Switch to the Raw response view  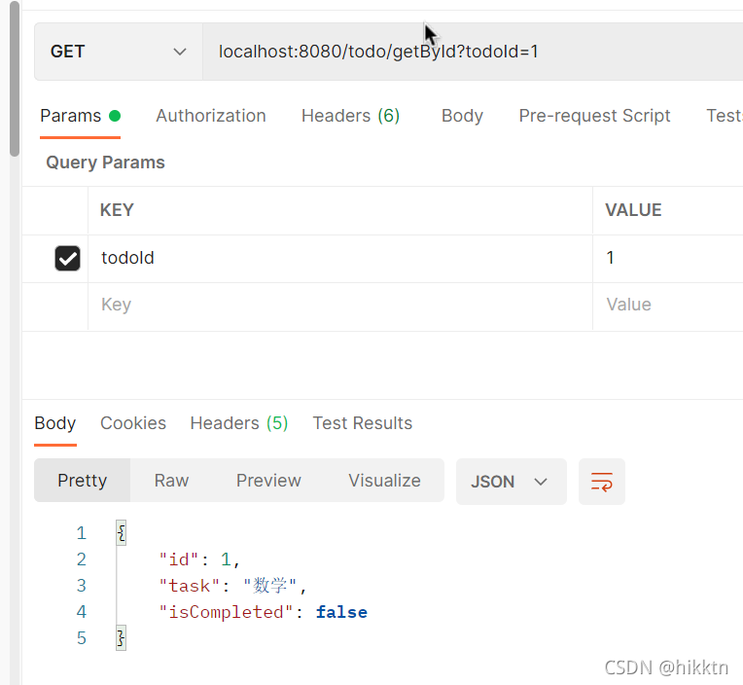(171, 481)
